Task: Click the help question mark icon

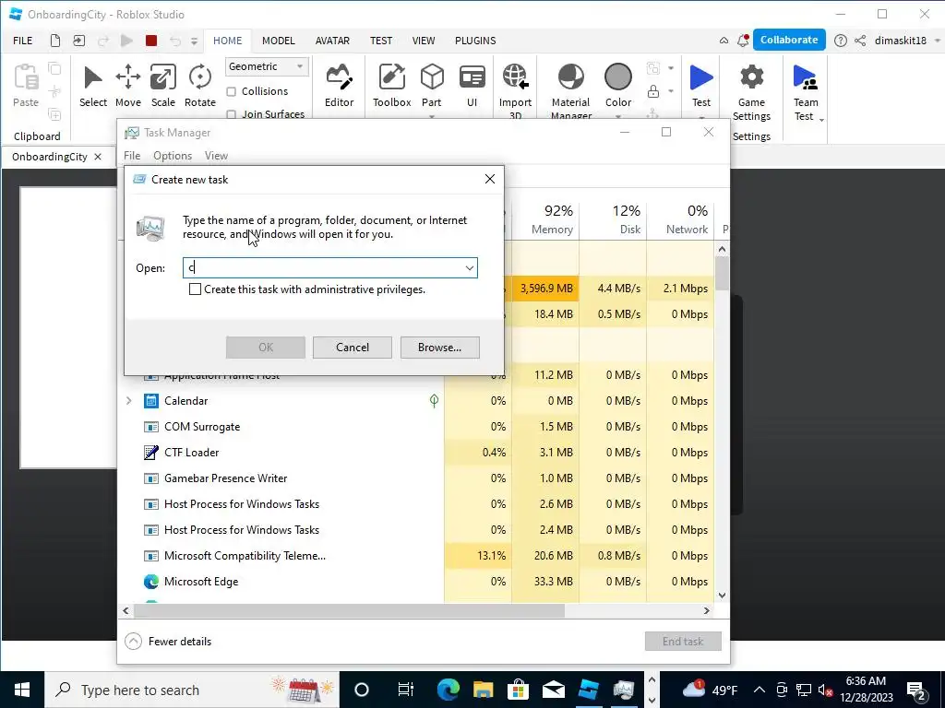Action: [840, 41]
